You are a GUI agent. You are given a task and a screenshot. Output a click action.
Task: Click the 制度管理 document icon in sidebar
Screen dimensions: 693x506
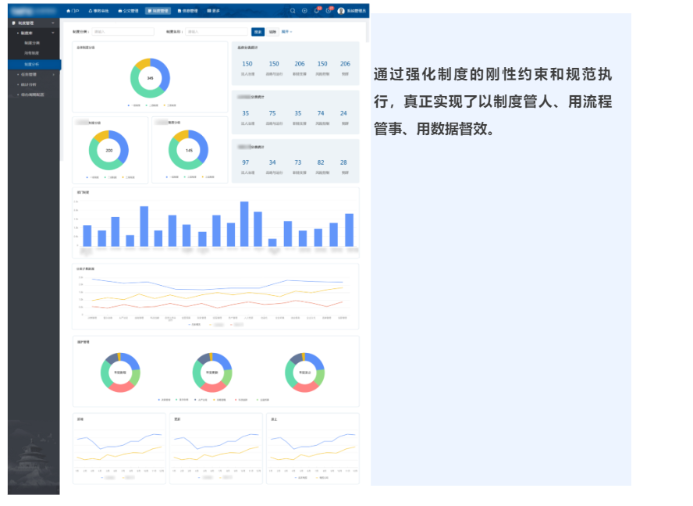click(x=13, y=23)
